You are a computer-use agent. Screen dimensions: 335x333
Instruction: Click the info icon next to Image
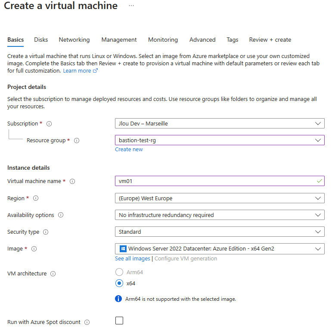(x=34, y=249)
